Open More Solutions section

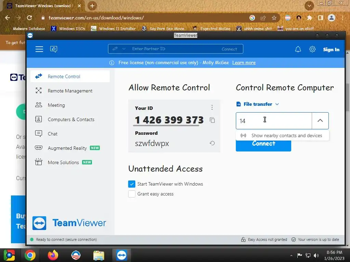click(x=70, y=162)
